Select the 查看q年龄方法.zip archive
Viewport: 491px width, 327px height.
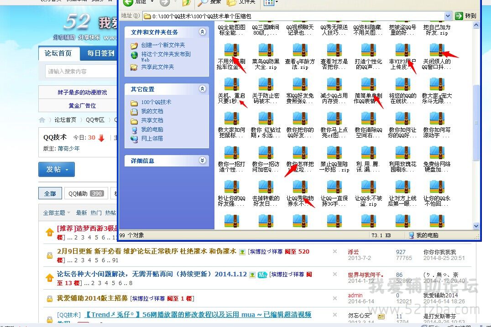coord(300,57)
